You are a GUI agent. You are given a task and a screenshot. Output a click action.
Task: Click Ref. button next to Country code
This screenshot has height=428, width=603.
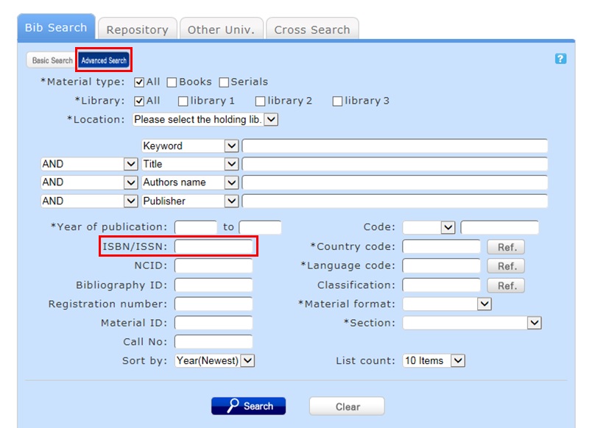(x=506, y=247)
